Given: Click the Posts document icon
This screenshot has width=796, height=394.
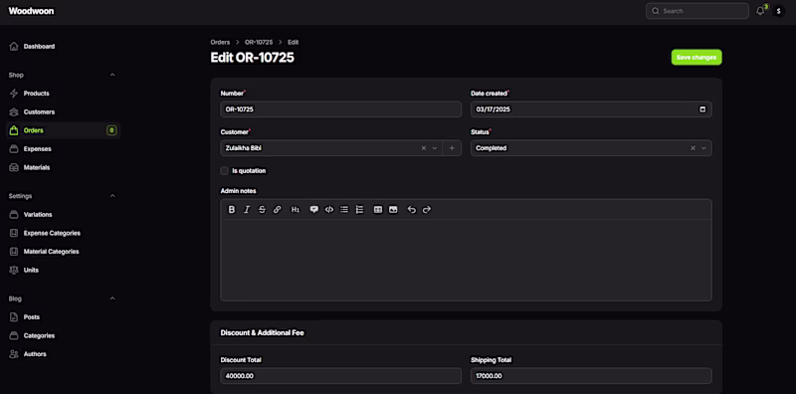Looking at the screenshot, I should (x=14, y=316).
